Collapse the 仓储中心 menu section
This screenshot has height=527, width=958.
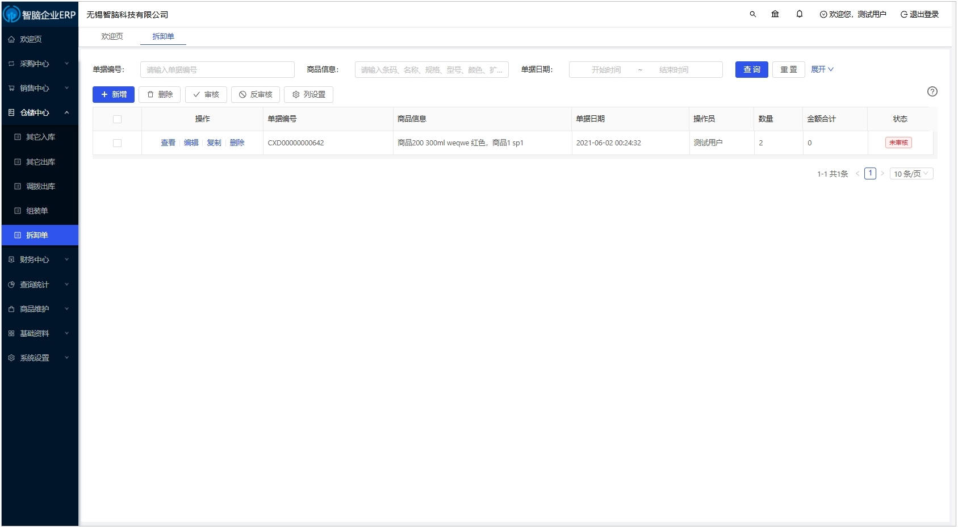[36, 112]
